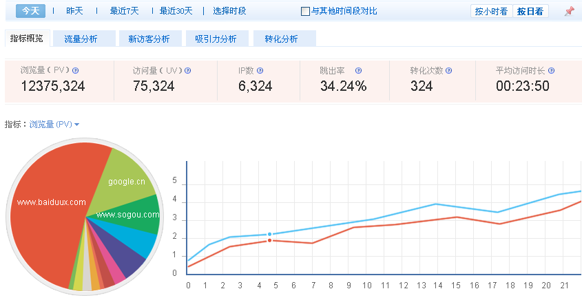582x300 pixels.
Task: Click the IP count 6,324
Action: click(256, 86)
